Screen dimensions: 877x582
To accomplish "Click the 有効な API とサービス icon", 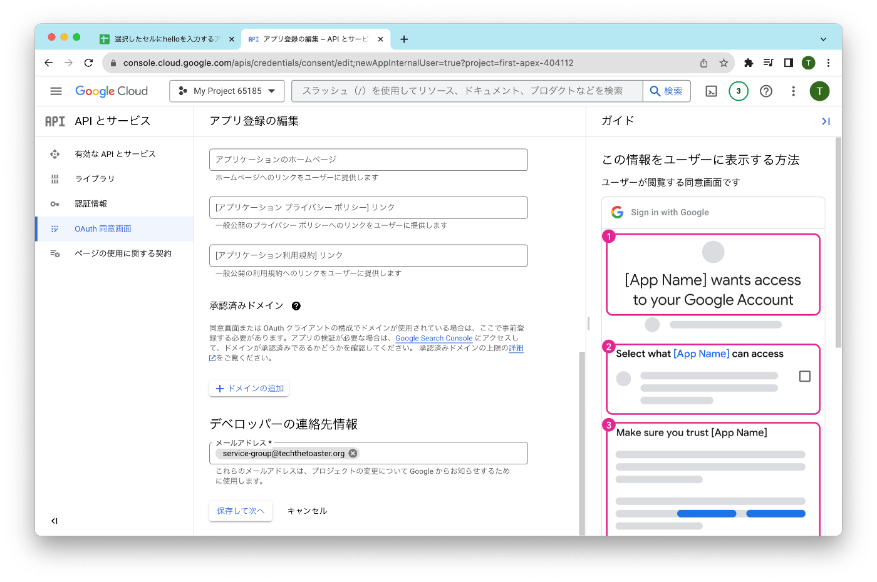I will 55,154.
